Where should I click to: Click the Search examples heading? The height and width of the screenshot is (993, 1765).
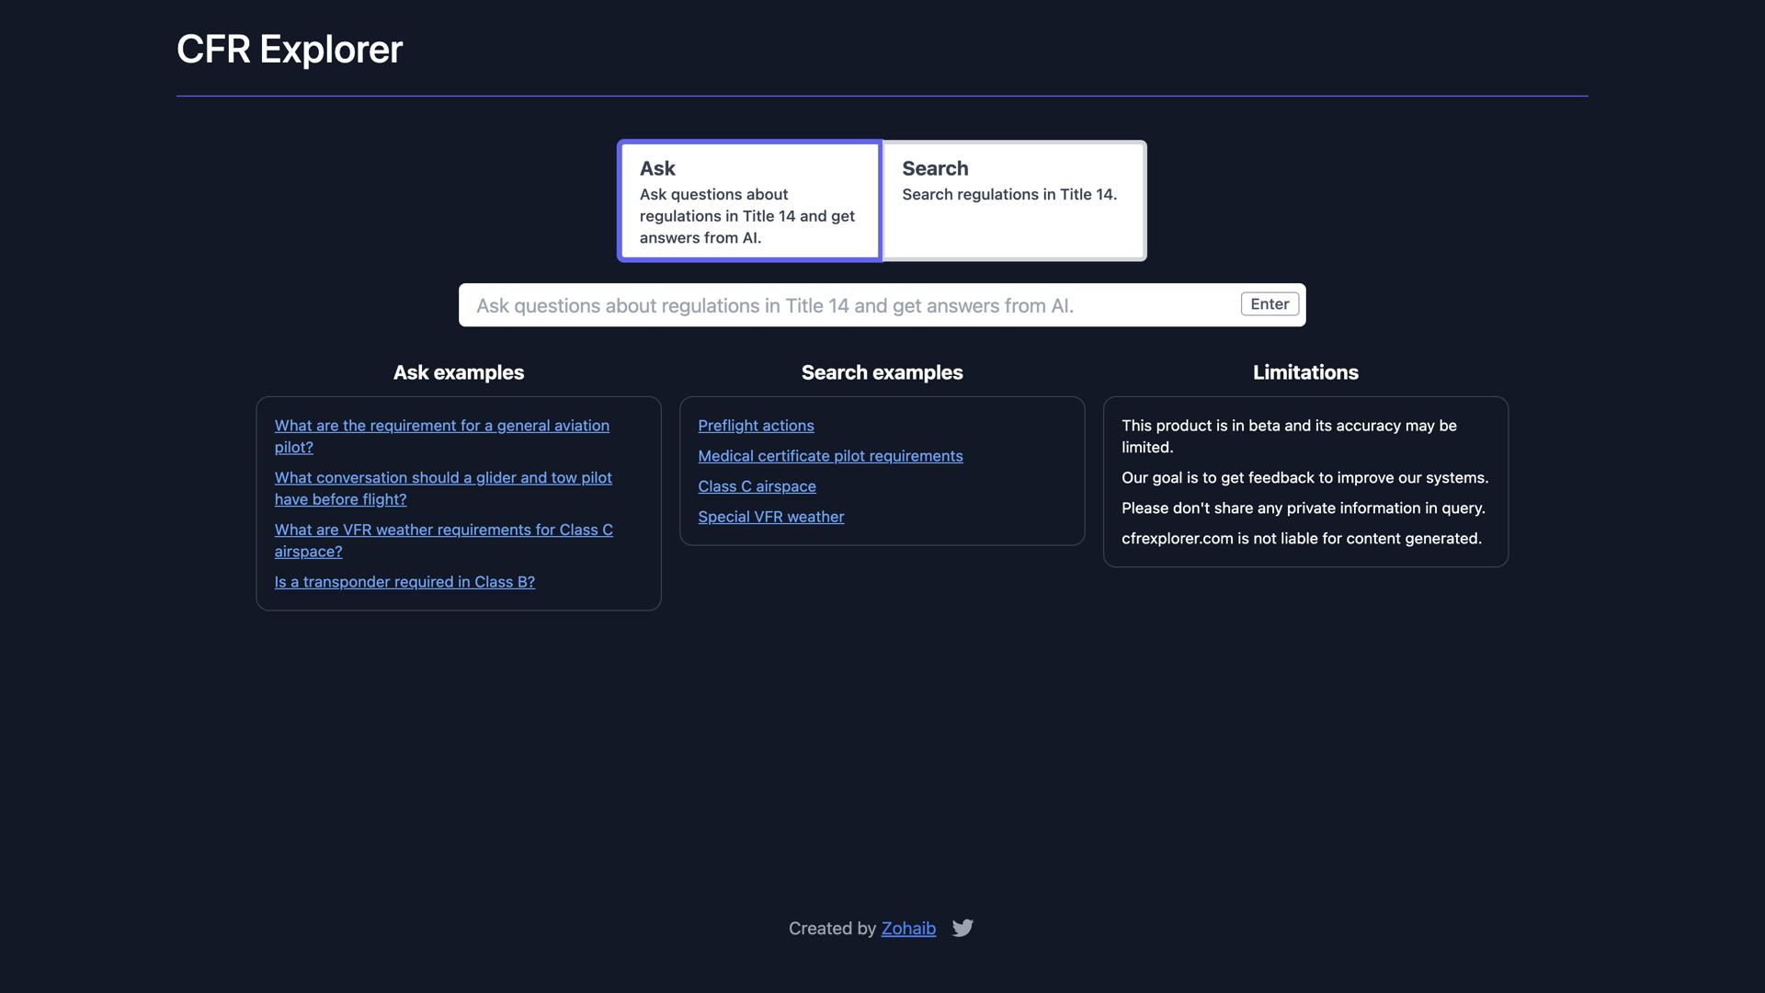[882, 372]
